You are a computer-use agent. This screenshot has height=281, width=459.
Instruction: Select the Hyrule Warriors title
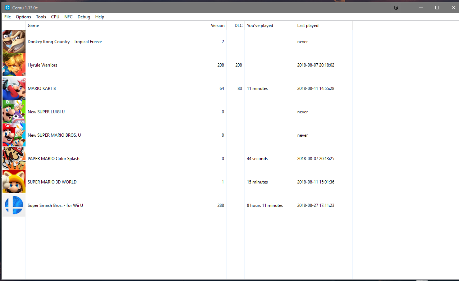(x=42, y=65)
